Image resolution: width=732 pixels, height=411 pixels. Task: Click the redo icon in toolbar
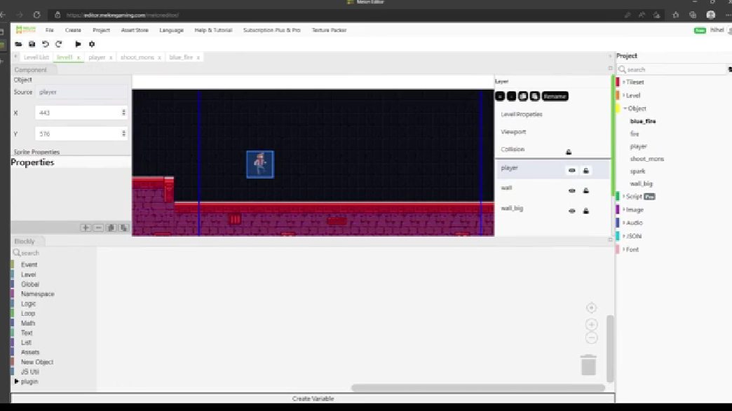pyautogui.click(x=59, y=44)
